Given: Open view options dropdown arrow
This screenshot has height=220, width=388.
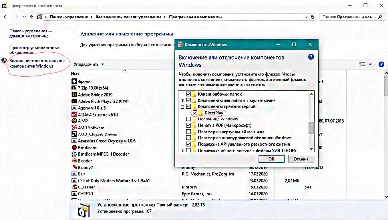Looking at the screenshot, I should pyautogui.click(x=370, y=64).
